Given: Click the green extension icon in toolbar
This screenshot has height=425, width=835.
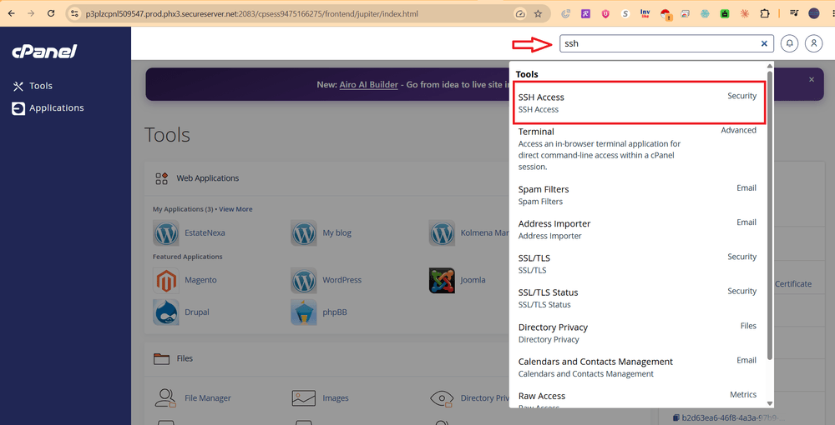Looking at the screenshot, I should coord(725,14).
